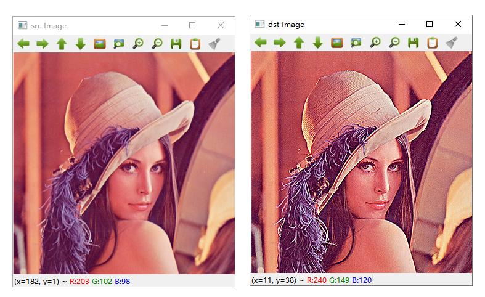Pan left in dst Image window
The image size is (485, 297).
pyautogui.click(x=261, y=43)
